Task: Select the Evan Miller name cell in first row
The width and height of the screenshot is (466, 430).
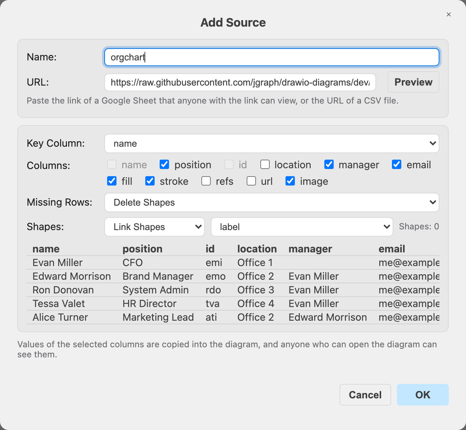Action: coord(58,263)
